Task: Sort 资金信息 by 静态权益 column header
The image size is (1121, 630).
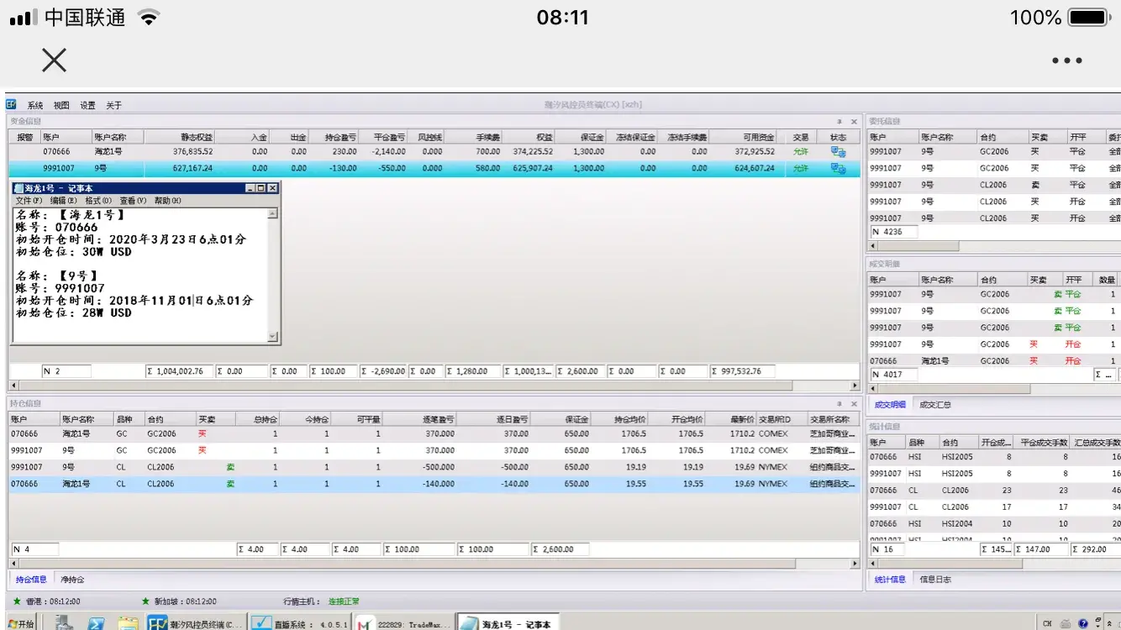Action: click(x=179, y=137)
